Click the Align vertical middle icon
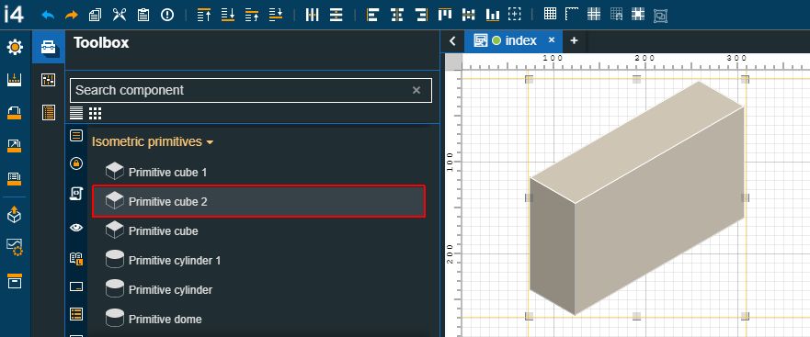This screenshot has height=337, width=810. coord(469,15)
